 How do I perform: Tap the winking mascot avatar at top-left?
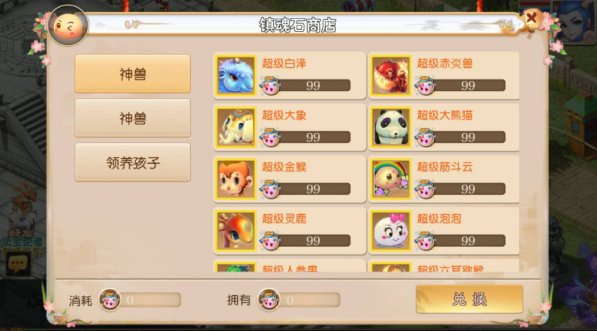(68, 26)
